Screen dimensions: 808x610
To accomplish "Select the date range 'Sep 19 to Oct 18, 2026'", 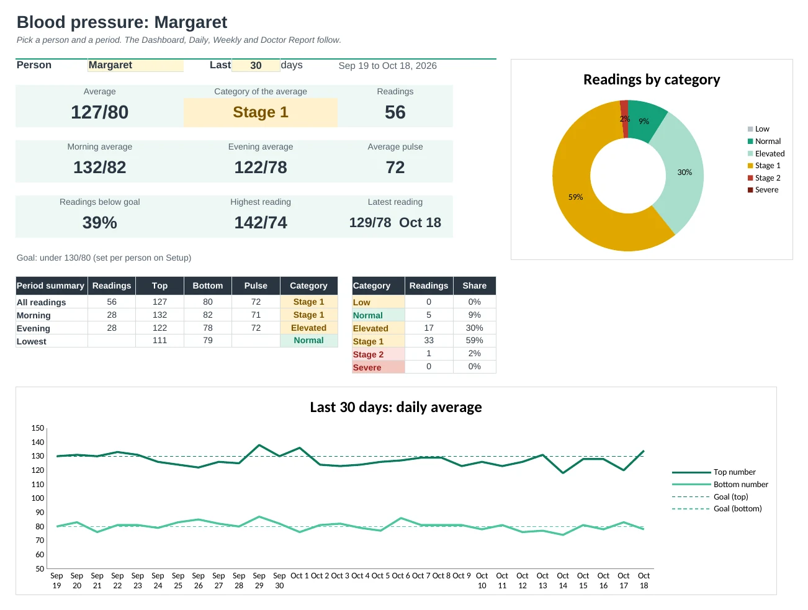I will coord(387,66).
